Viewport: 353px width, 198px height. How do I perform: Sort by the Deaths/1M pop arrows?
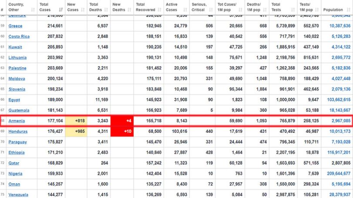pos(265,10)
